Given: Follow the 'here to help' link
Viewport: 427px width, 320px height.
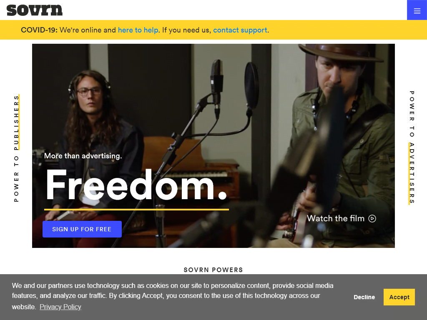Looking at the screenshot, I should tap(138, 30).
